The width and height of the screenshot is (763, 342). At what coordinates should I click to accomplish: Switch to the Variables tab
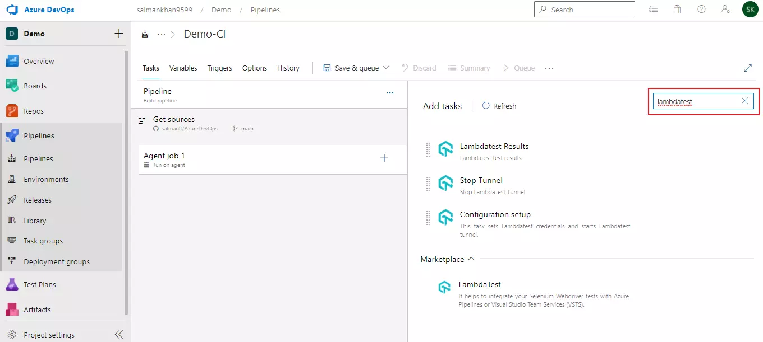(x=183, y=67)
